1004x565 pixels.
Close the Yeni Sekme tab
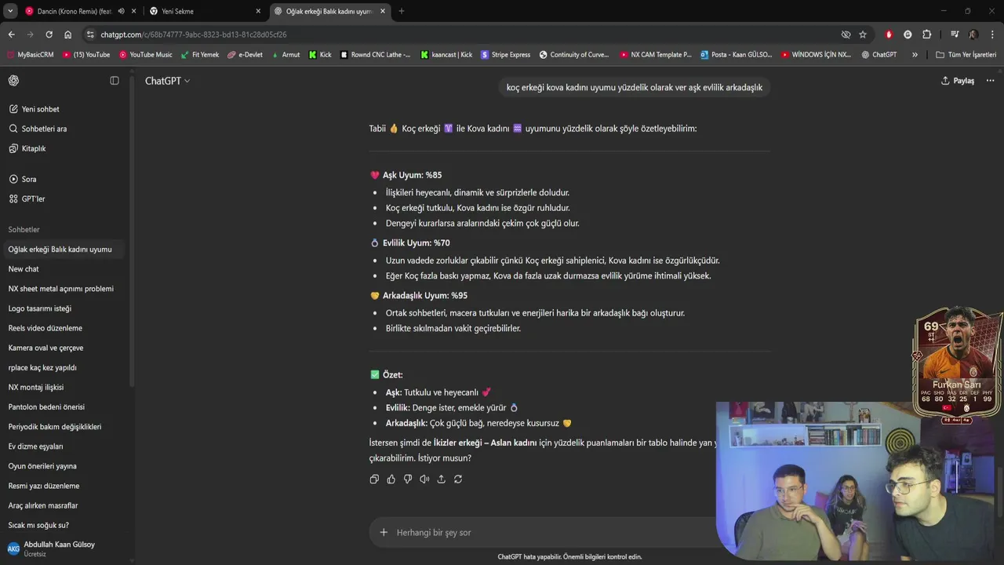(257, 11)
